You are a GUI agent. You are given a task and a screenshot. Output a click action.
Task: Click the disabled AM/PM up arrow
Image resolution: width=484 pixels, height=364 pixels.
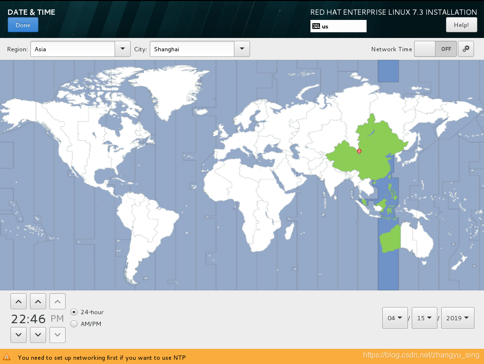click(58, 301)
